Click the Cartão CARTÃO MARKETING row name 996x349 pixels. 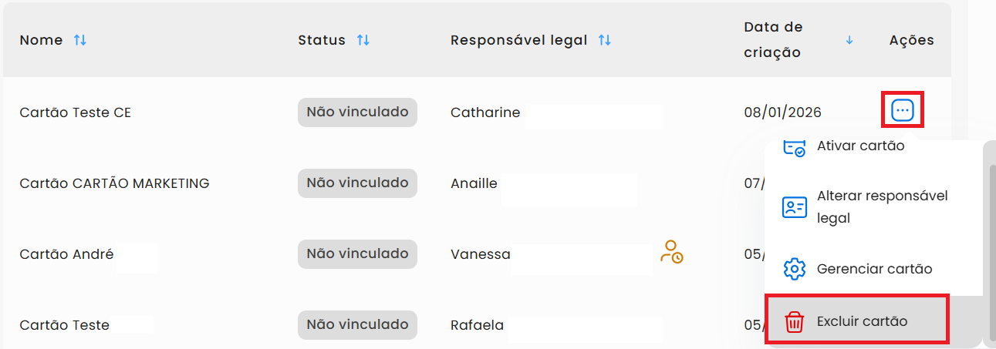click(x=114, y=183)
